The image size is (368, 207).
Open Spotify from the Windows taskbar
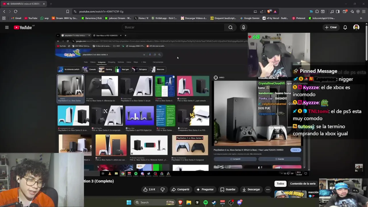[x=206, y=202]
